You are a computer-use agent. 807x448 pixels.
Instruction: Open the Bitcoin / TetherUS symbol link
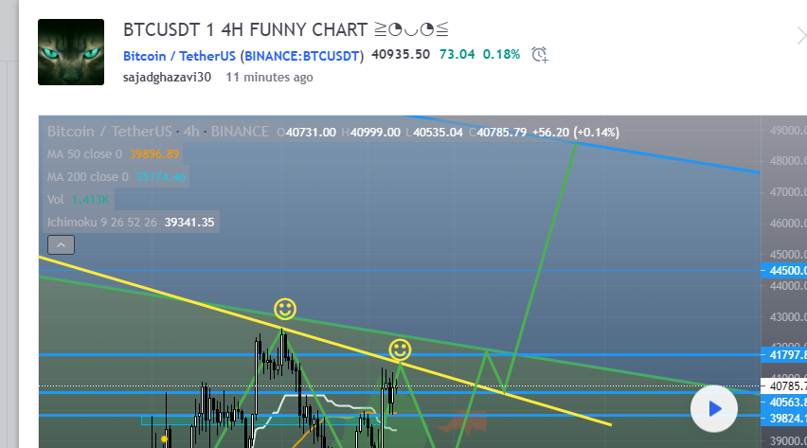coord(179,56)
